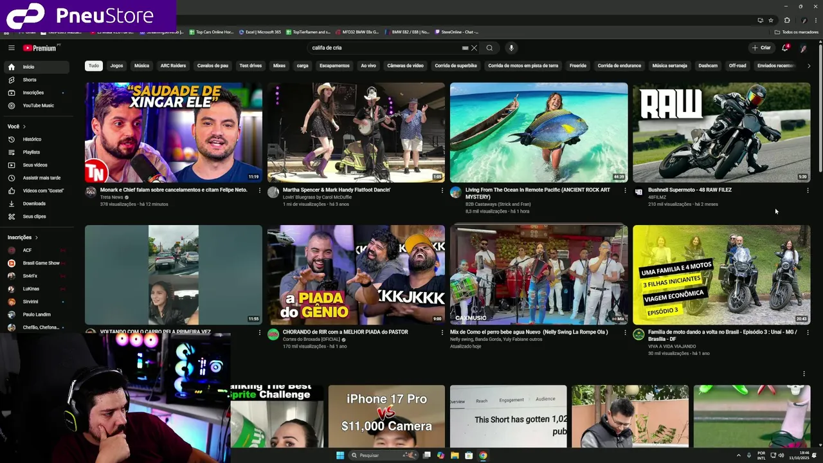This screenshot has height=463, width=823.
Task: Open Todos os marcadores bookmarks folder
Action: tap(796, 32)
